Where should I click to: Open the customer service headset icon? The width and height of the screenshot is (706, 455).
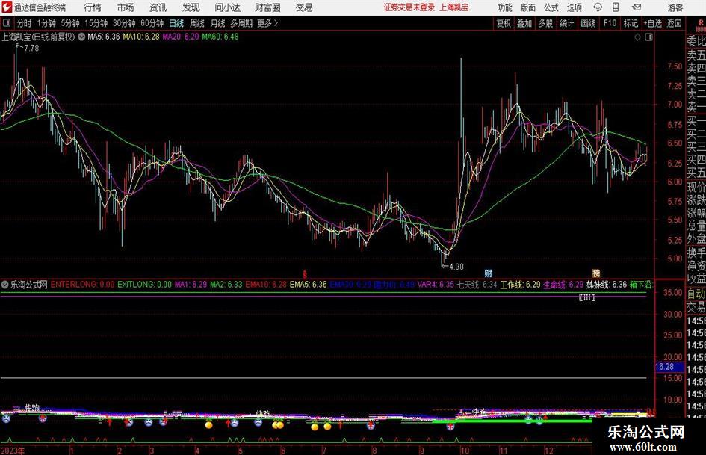598,7
